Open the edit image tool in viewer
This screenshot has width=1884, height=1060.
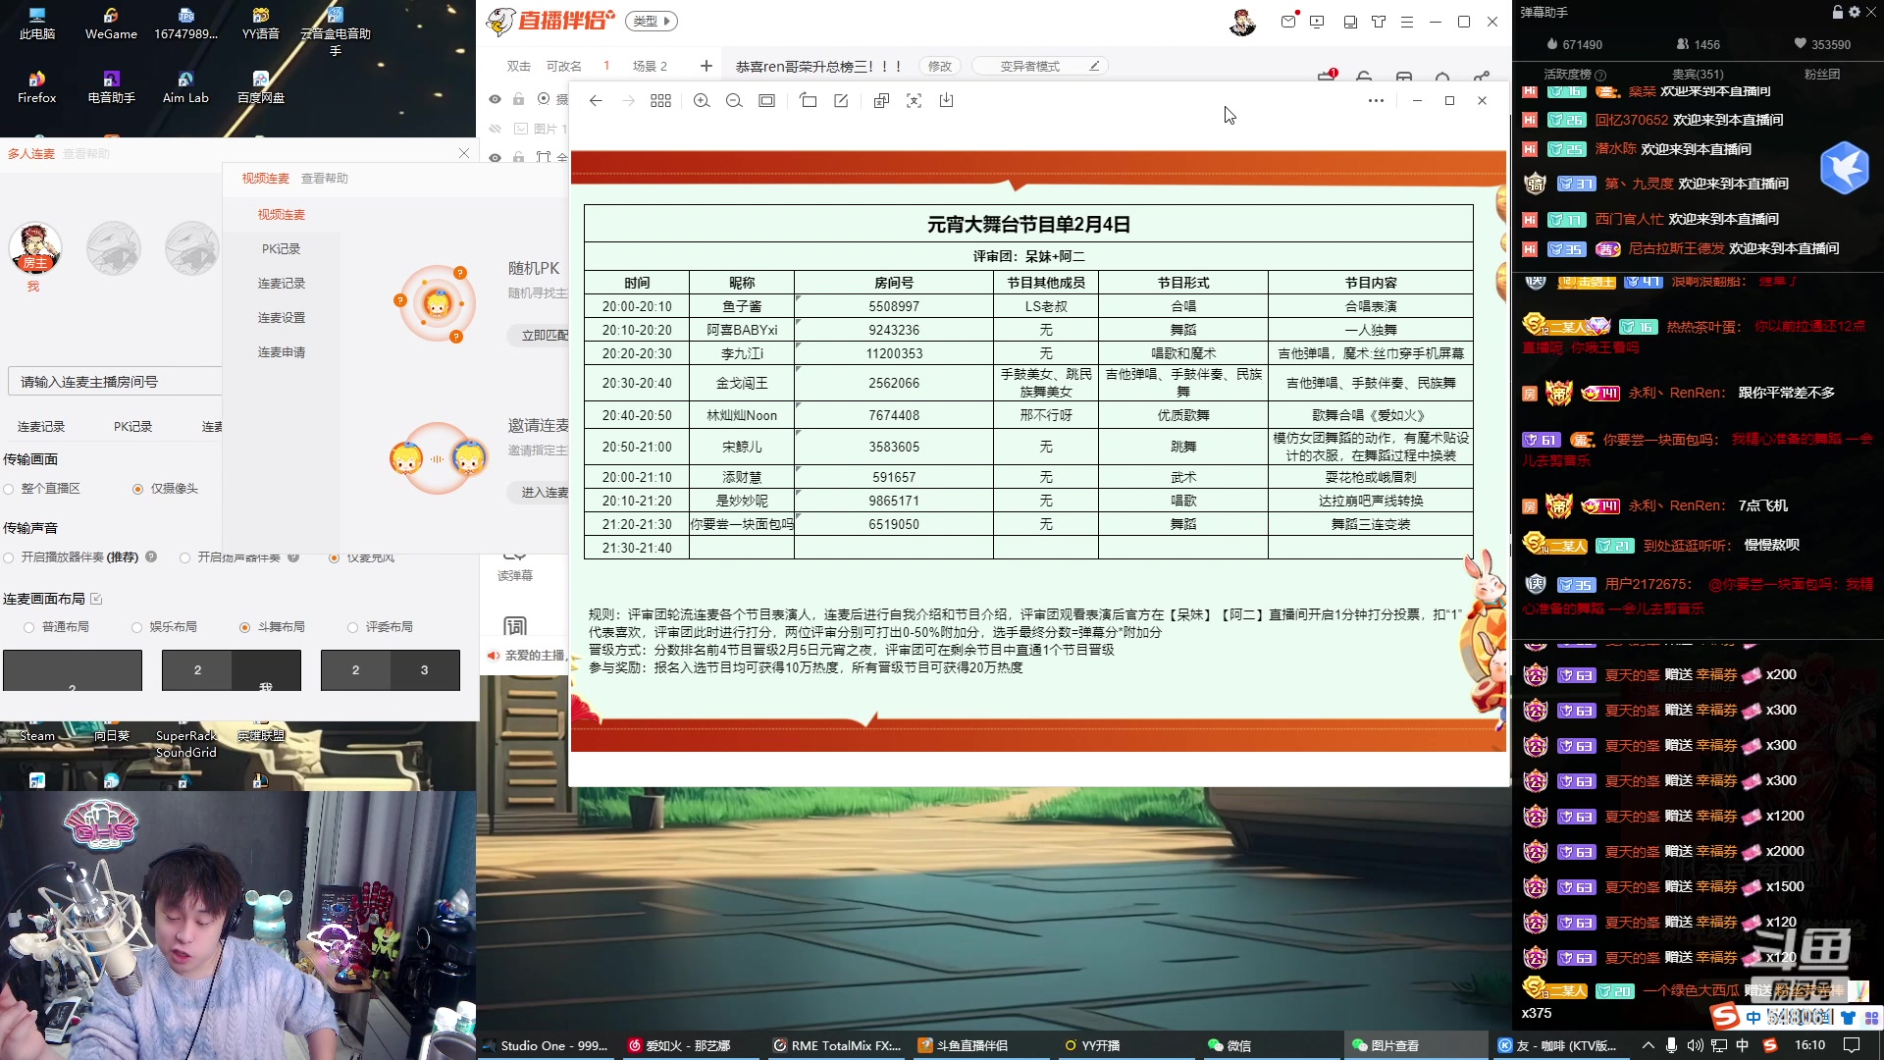click(841, 101)
